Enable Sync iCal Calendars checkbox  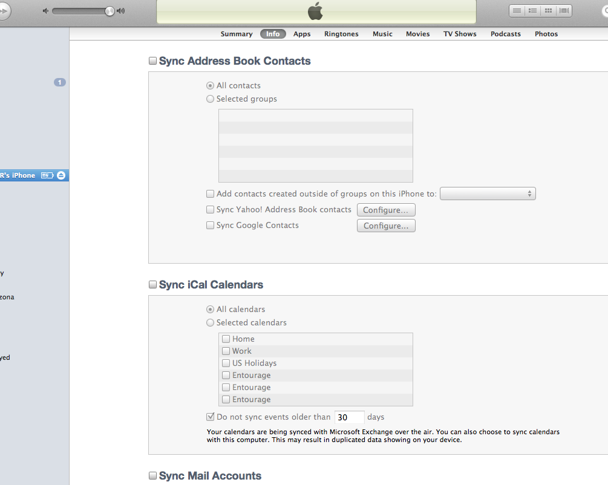pos(153,285)
